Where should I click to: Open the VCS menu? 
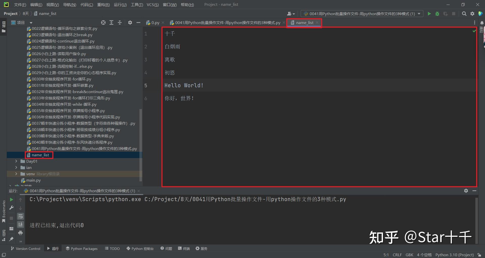point(152,4)
